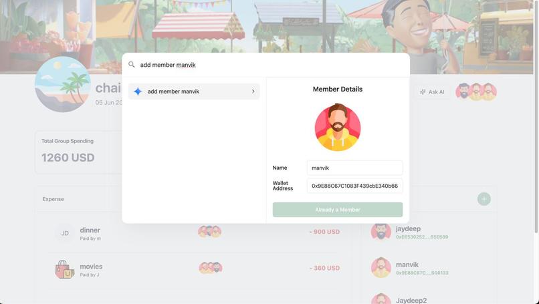
Task: Click the 1260 USD total spending value
Action: click(68, 158)
